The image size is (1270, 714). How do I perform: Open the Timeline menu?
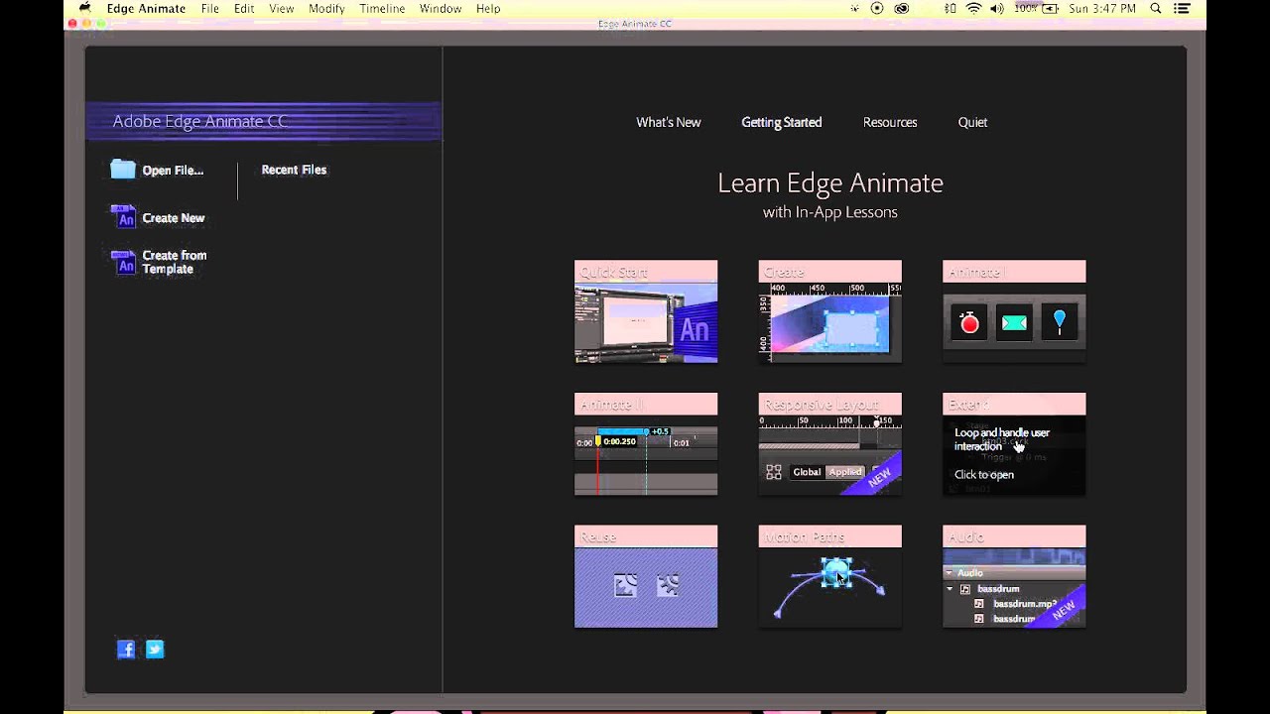coord(382,8)
